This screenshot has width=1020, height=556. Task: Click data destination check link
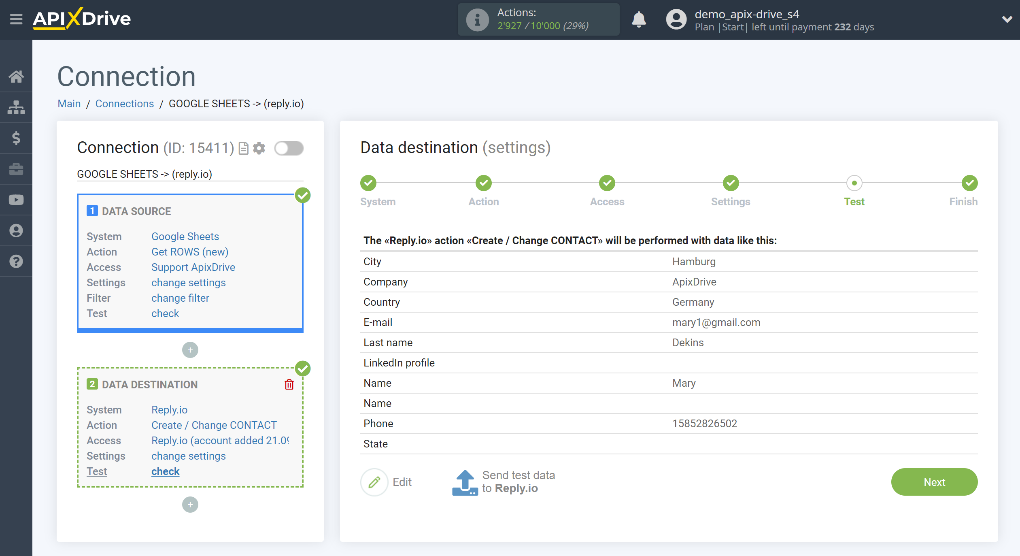[x=166, y=471]
